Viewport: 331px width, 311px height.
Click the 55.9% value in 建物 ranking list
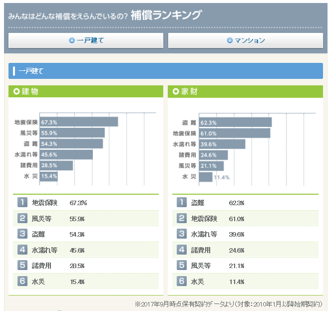(77, 219)
